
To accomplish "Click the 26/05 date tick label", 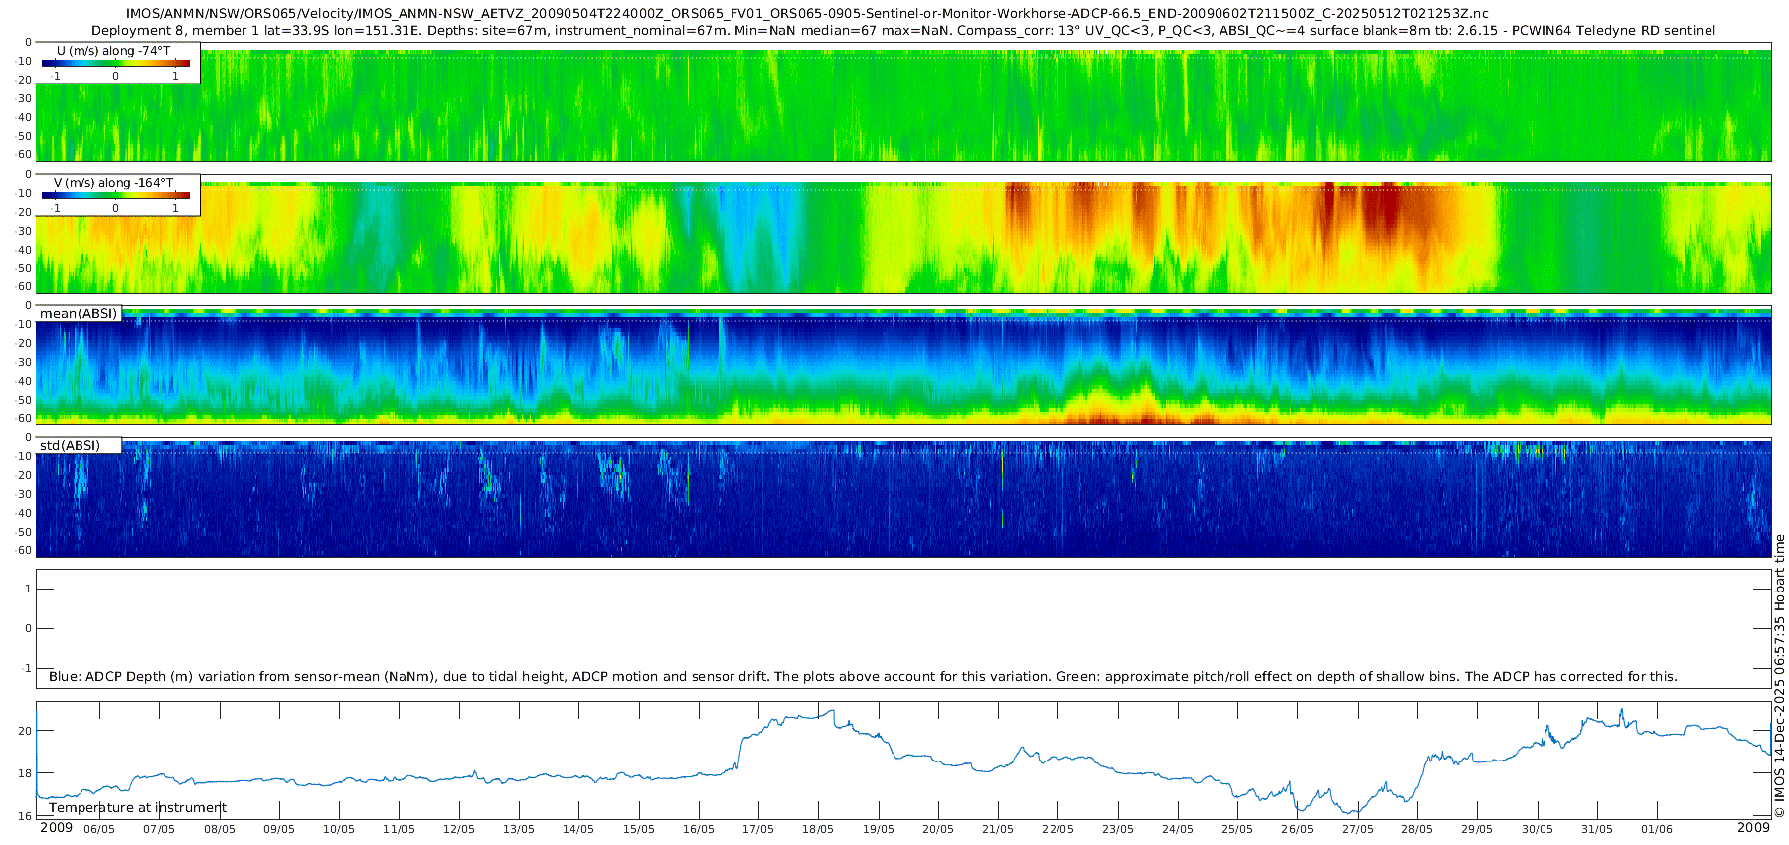I will (x=1298, y=829).
